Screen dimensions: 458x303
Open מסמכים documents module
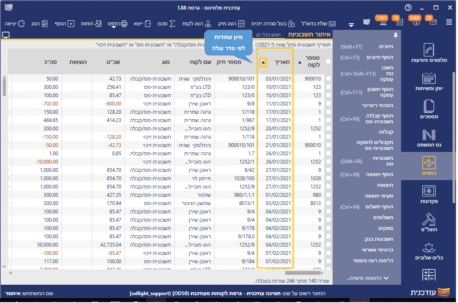429,110
